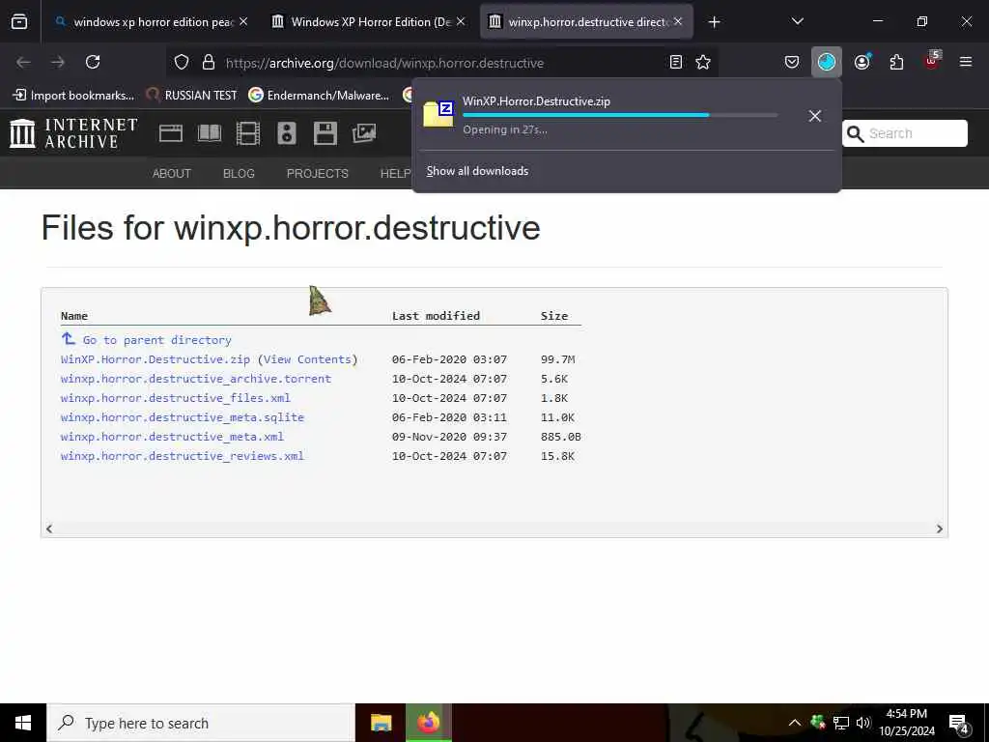This screenshot has width=989, height=742.
Task: Open RUSSIAN TEST bookmark
Action: click(x=192, y=96)
